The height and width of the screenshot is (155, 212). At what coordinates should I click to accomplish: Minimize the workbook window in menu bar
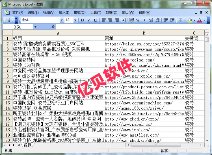196,13
